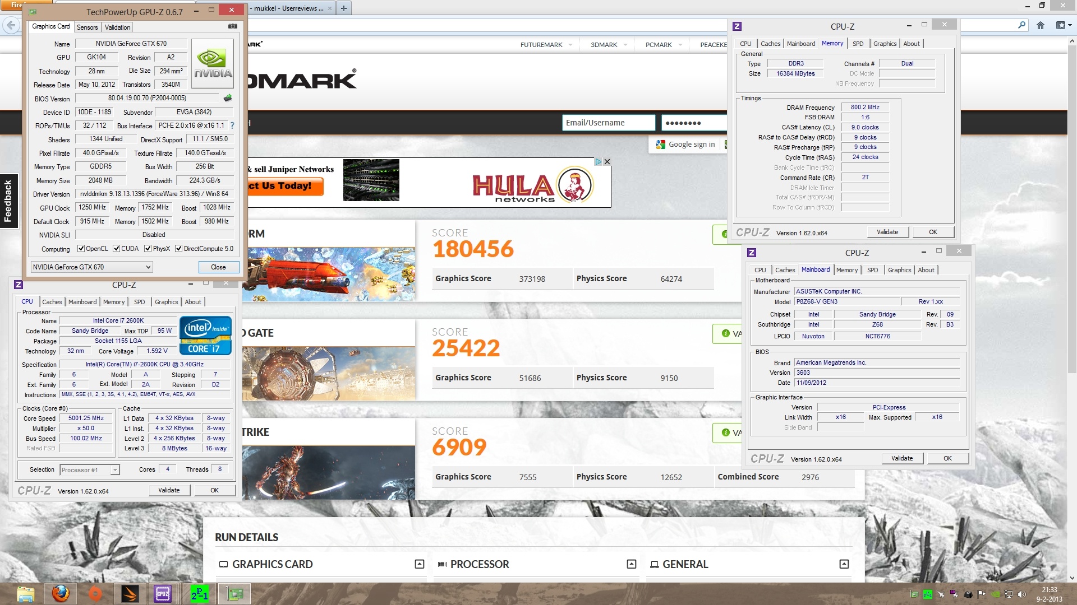
Task: Toggle the PhysX checkbox
Action: coord(148,249)
